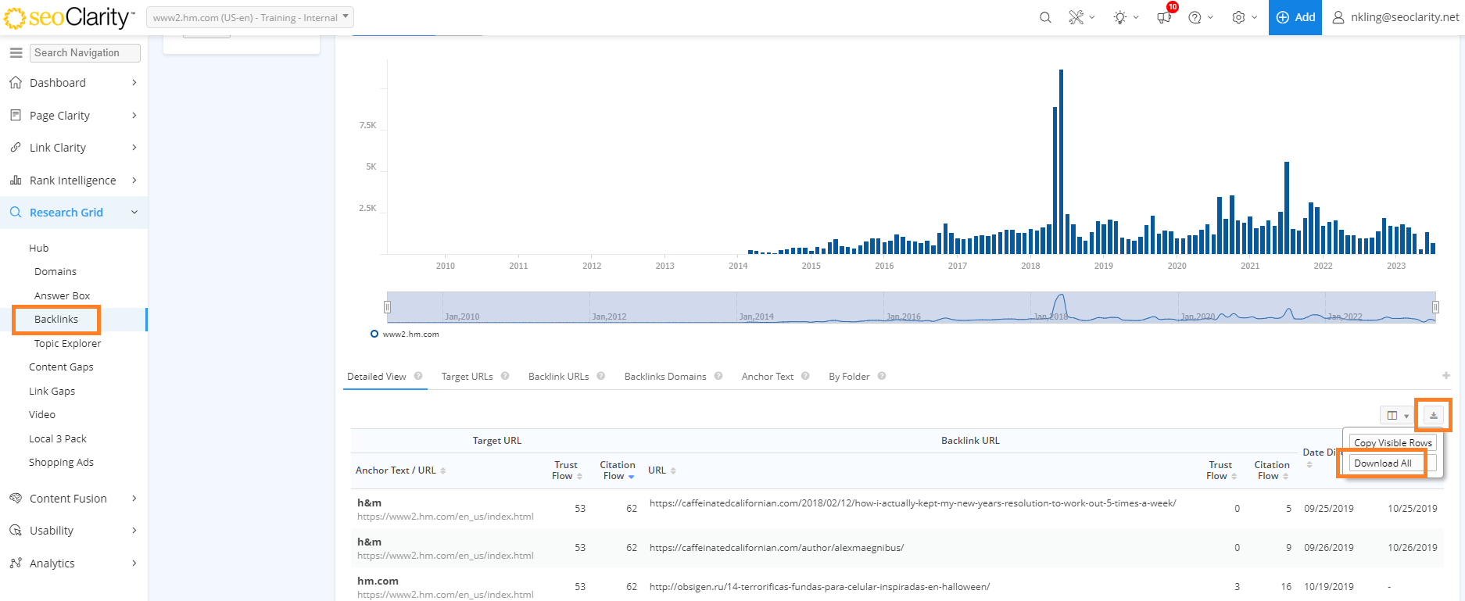This screenshot has height=601, width=1465.
Task: Click the download export icon above table
Action: coord(1434,415)
